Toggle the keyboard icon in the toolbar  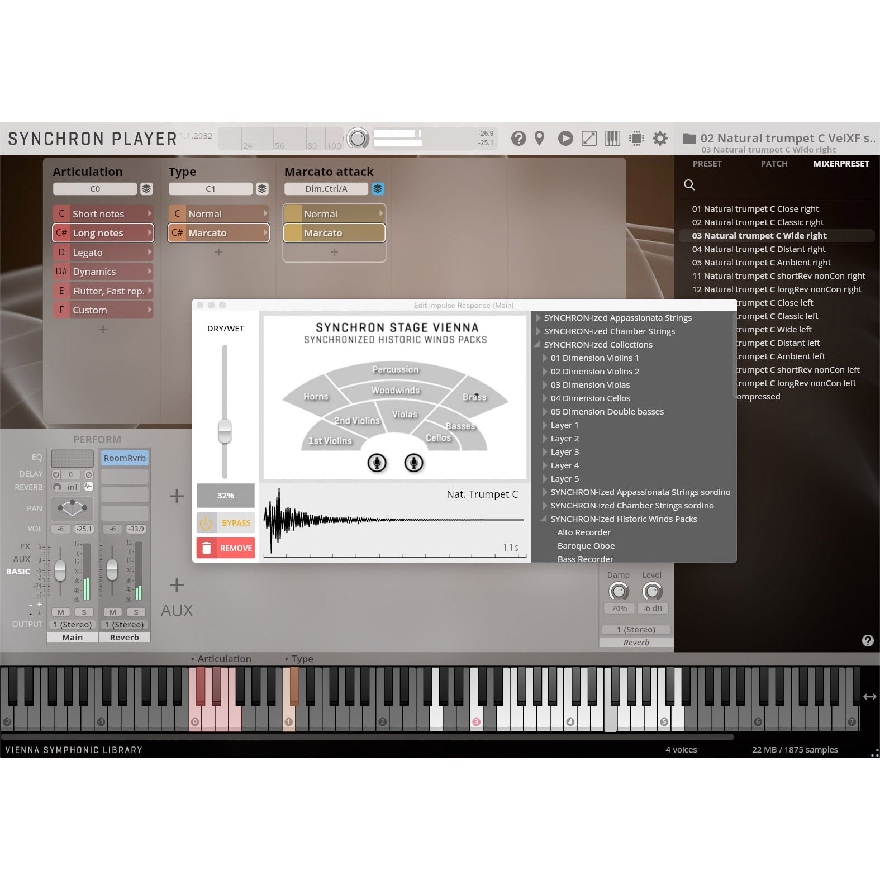[612, 138]
